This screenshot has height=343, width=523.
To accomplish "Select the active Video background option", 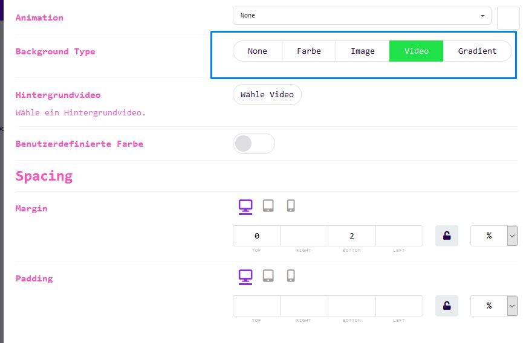I will tap(416, 51).
